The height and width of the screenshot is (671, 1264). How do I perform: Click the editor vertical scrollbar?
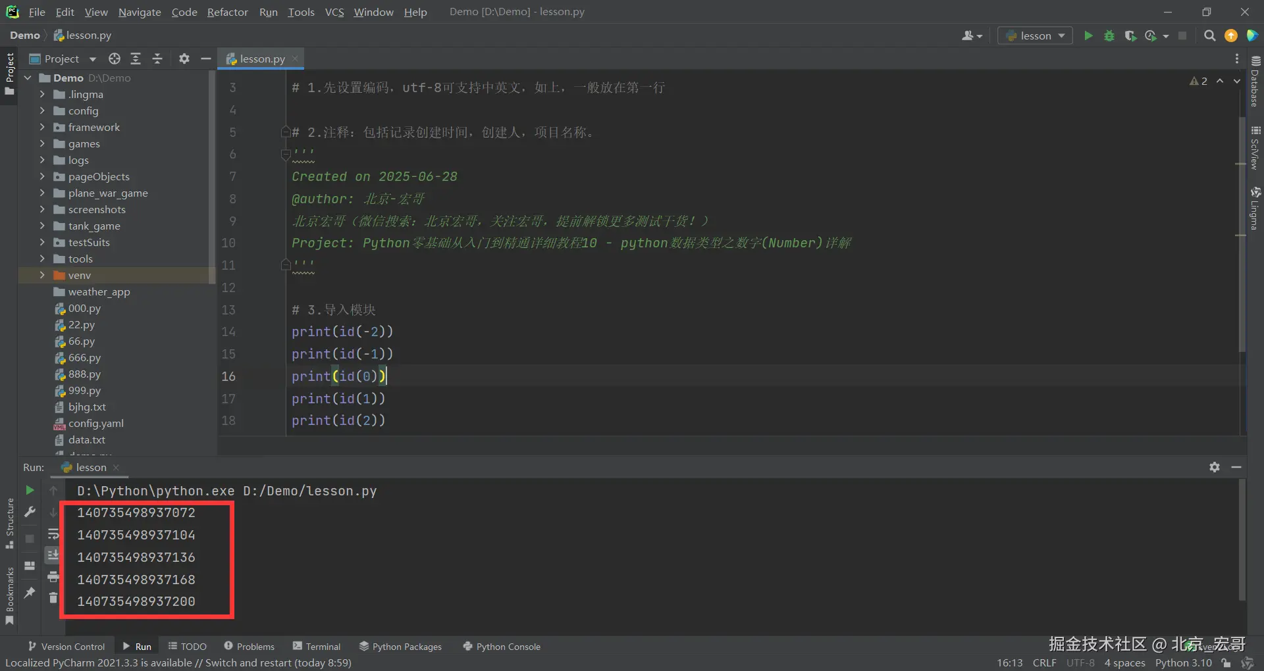point(1242,235)
